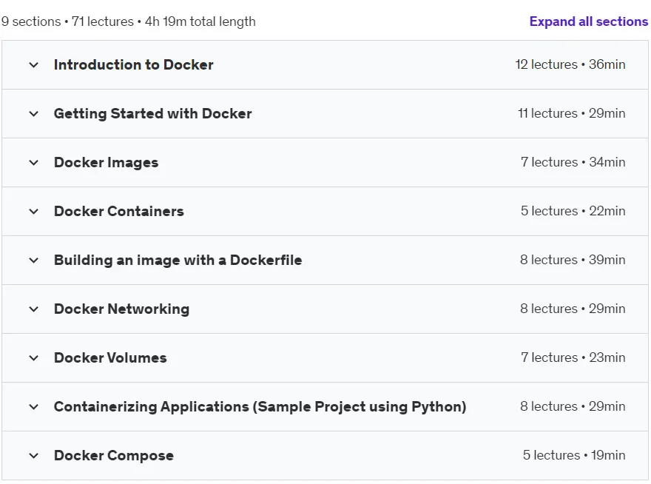Open the Introduction to Docker section title
Screen dimensions: 651x484
click(x=134, y=65)
